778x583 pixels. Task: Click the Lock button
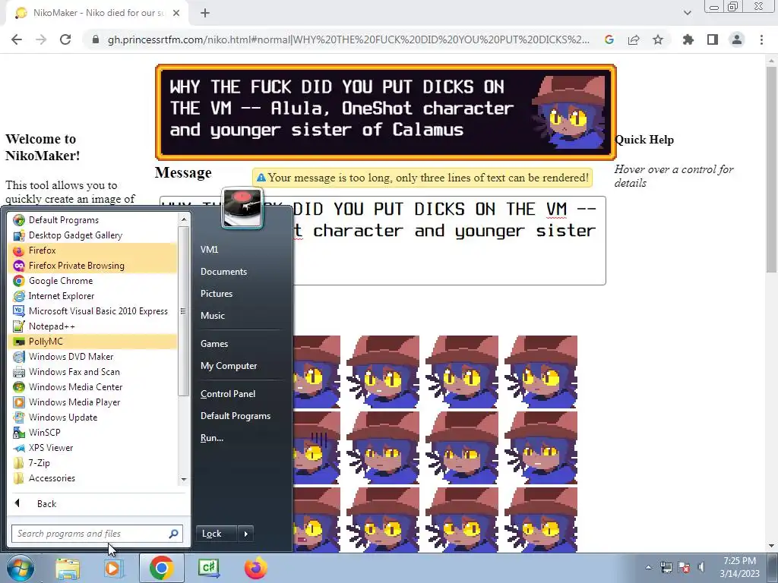217,534
